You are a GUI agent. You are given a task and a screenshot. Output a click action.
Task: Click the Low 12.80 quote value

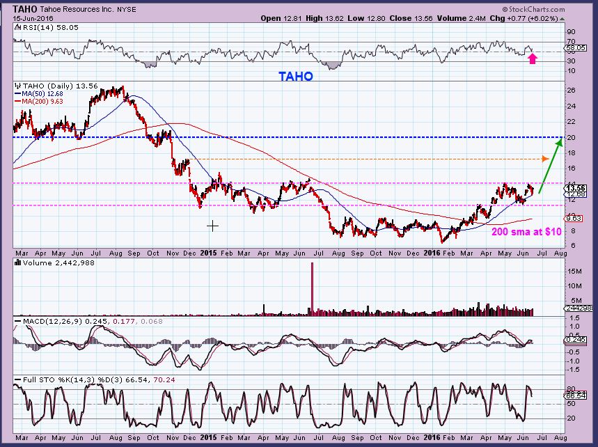click(366, 18)
